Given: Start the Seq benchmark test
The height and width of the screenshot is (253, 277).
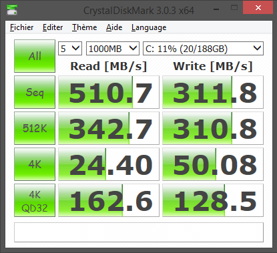Looking at the screenshot, I should pos(35,92).
